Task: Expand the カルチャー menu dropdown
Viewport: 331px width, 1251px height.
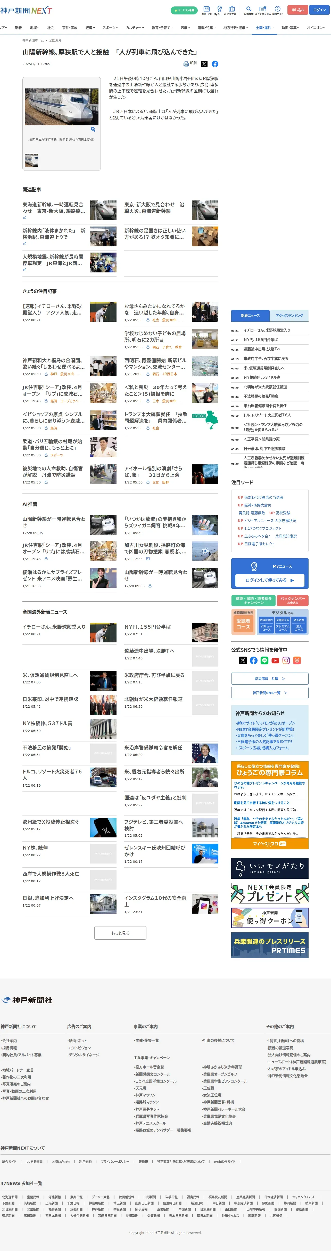Action: tap(135, 28)
